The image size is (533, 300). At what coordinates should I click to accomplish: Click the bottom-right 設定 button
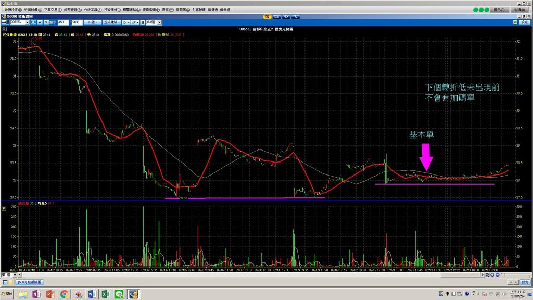click(525, 282)
